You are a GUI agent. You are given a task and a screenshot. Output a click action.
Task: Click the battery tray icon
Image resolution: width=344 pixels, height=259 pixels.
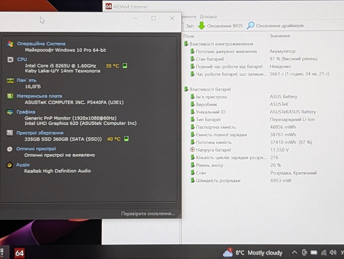(314, 253)
